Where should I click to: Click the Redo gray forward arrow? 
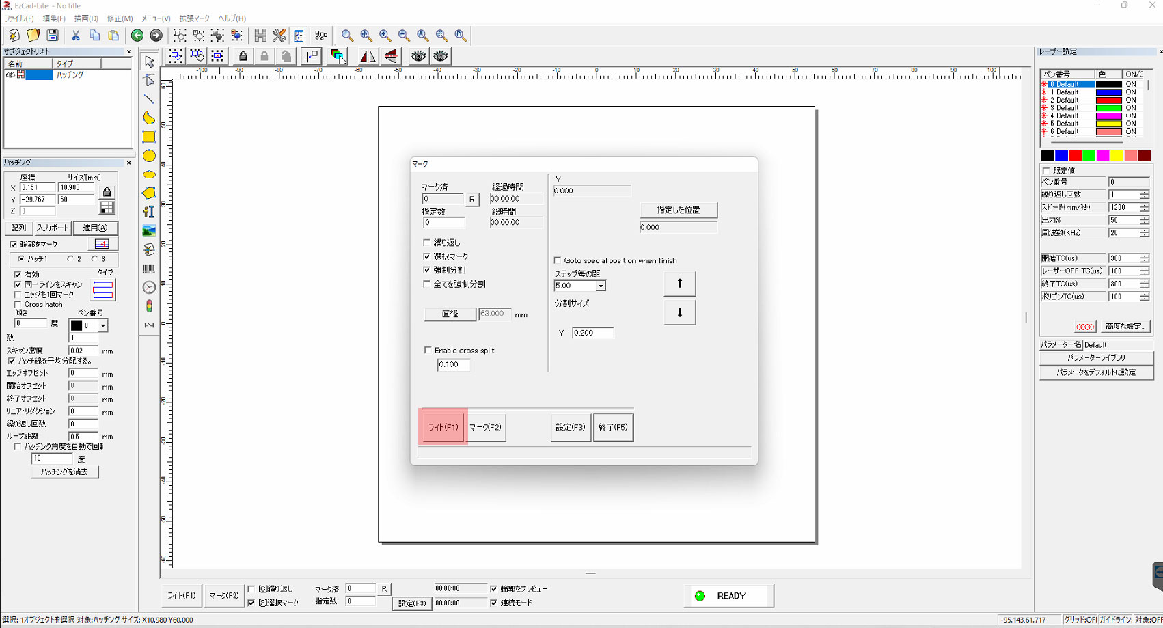click(x=156, y=36)
